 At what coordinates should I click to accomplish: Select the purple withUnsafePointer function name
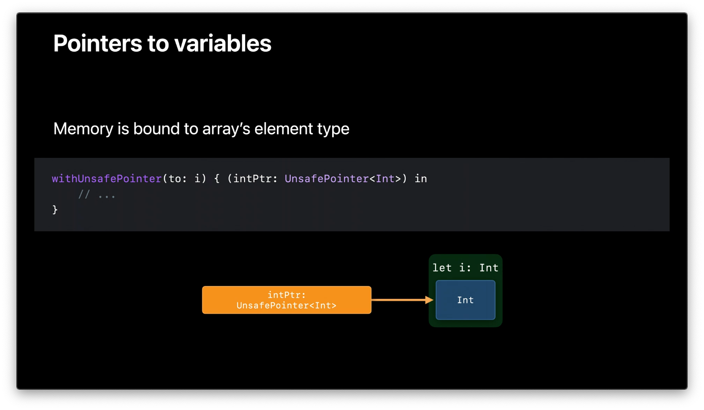click(107, 179)
